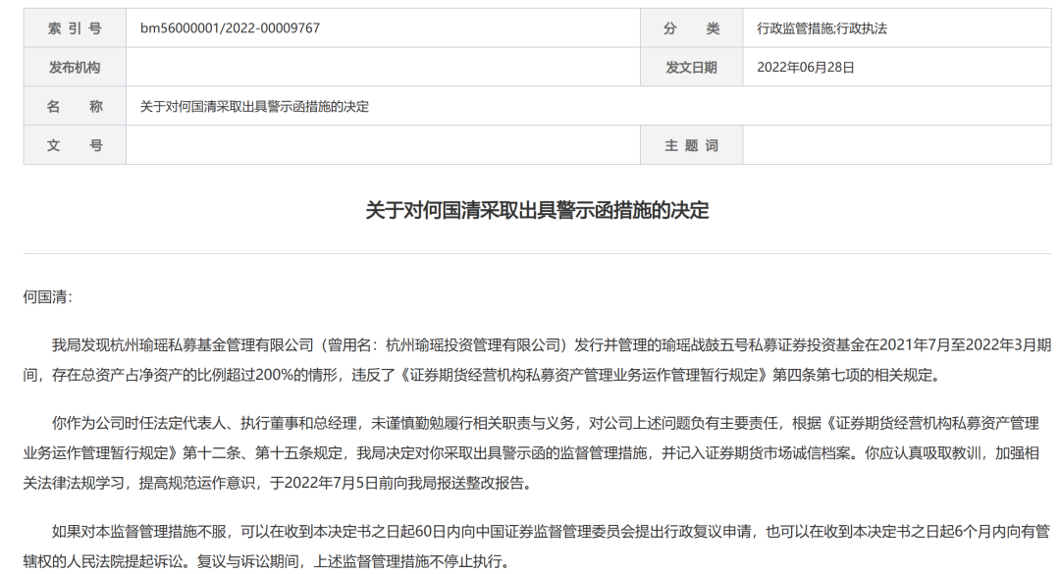Click the 索引号 label cell
1060x574 pixels.
point(75,28)
